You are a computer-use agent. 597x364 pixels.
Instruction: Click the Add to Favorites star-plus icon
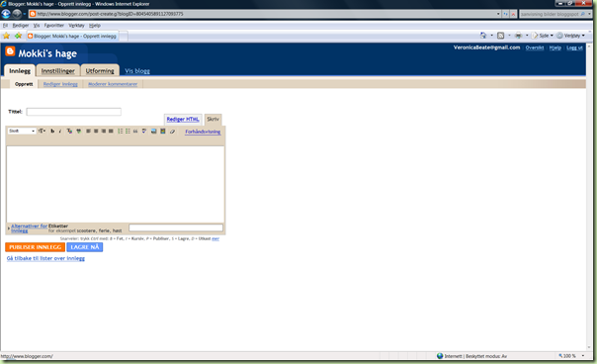click(18, 36)
